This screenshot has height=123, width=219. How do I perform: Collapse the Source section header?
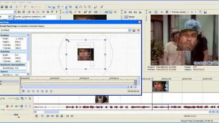point(13,71)
